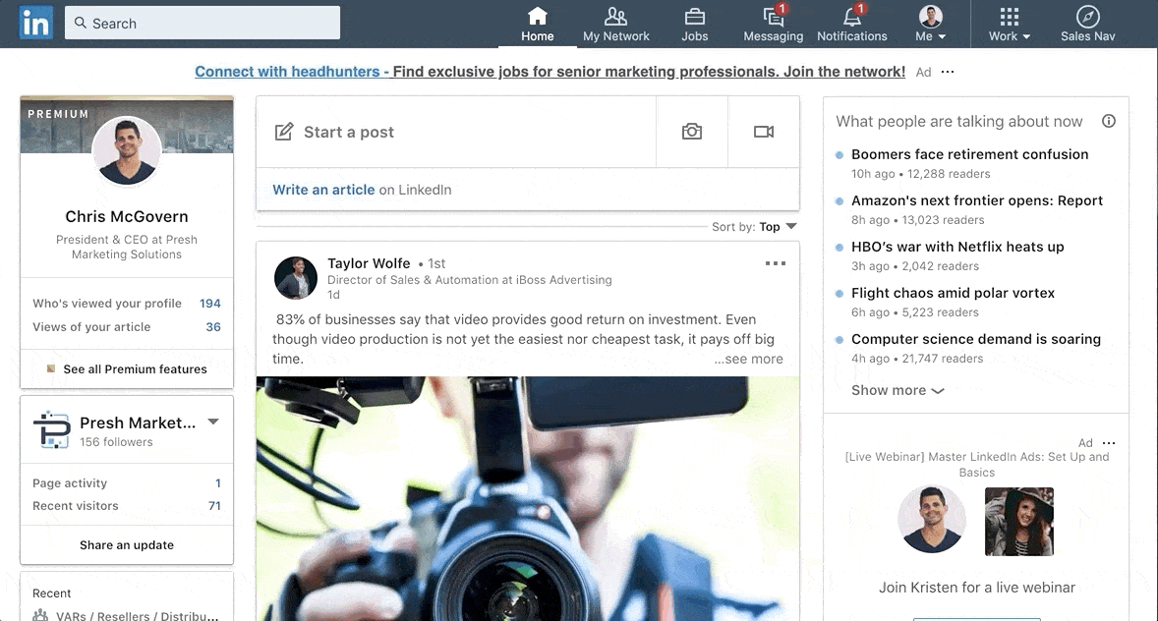
Task: Click the Presh Marketing page logo
Action: pyautogui.click(x=52, y=429)
